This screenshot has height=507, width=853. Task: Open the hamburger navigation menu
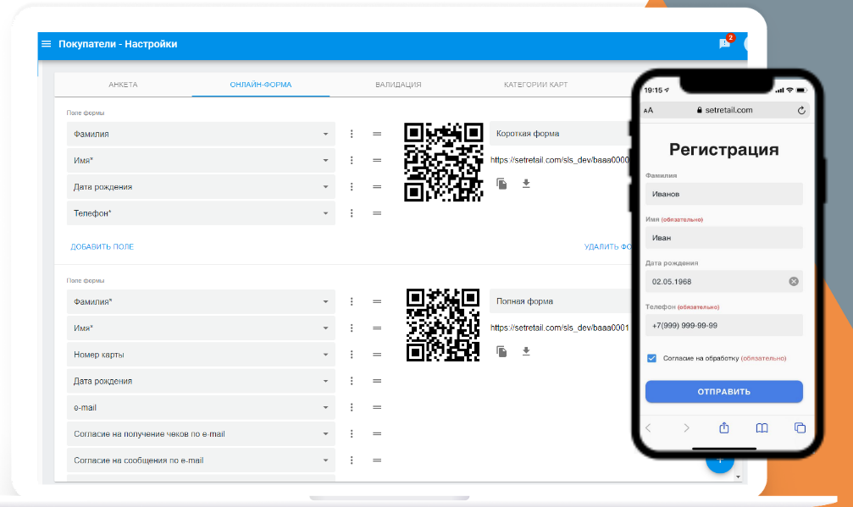[x=47, y=44]
